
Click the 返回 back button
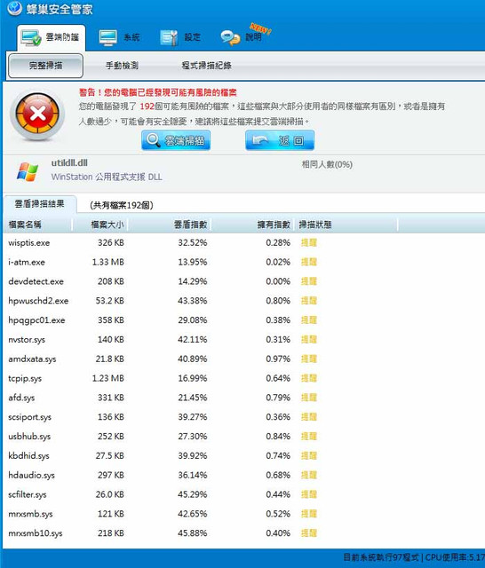tap(280, 140)
